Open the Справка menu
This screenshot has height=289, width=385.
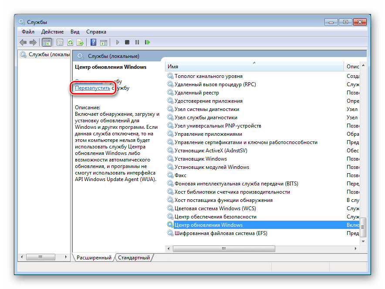96,32
